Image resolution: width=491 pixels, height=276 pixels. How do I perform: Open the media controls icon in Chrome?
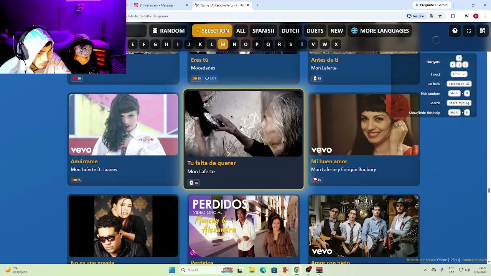[466, 16]
